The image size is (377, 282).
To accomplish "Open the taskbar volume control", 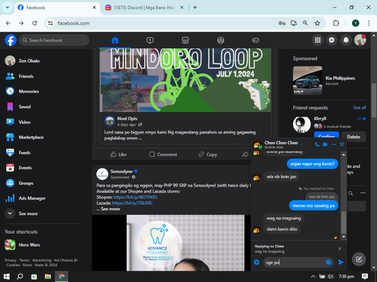I will pos(330,277).
